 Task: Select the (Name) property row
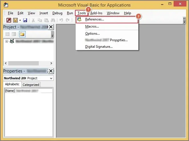[x=29, y=91]
